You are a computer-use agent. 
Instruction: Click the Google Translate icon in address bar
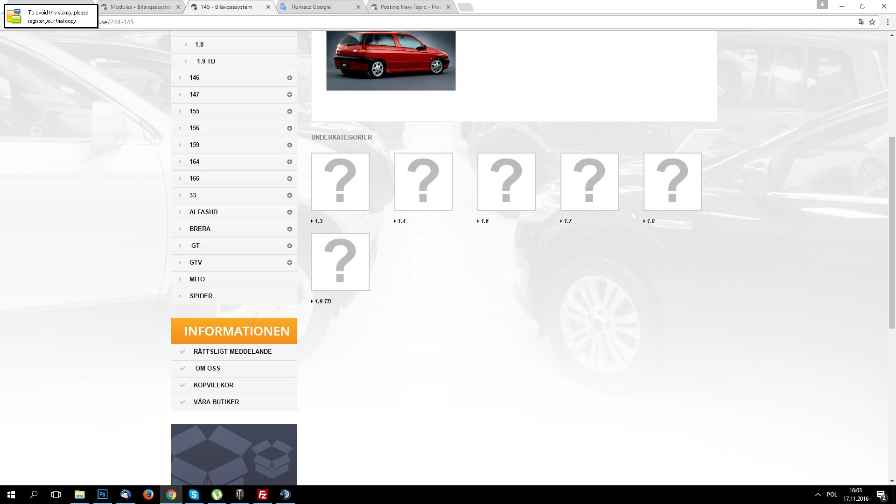coord(861,22)
